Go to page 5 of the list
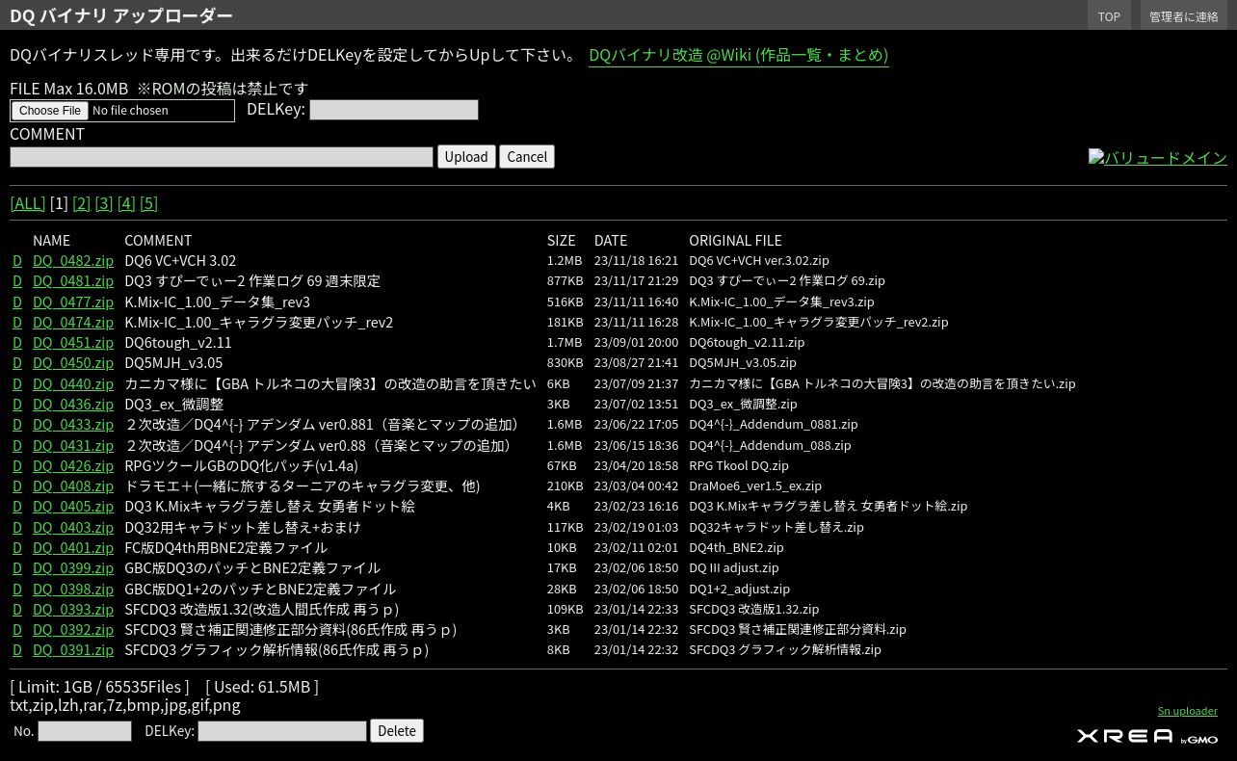Screen dimensions: 1237x761 click(x=148, y=203)
